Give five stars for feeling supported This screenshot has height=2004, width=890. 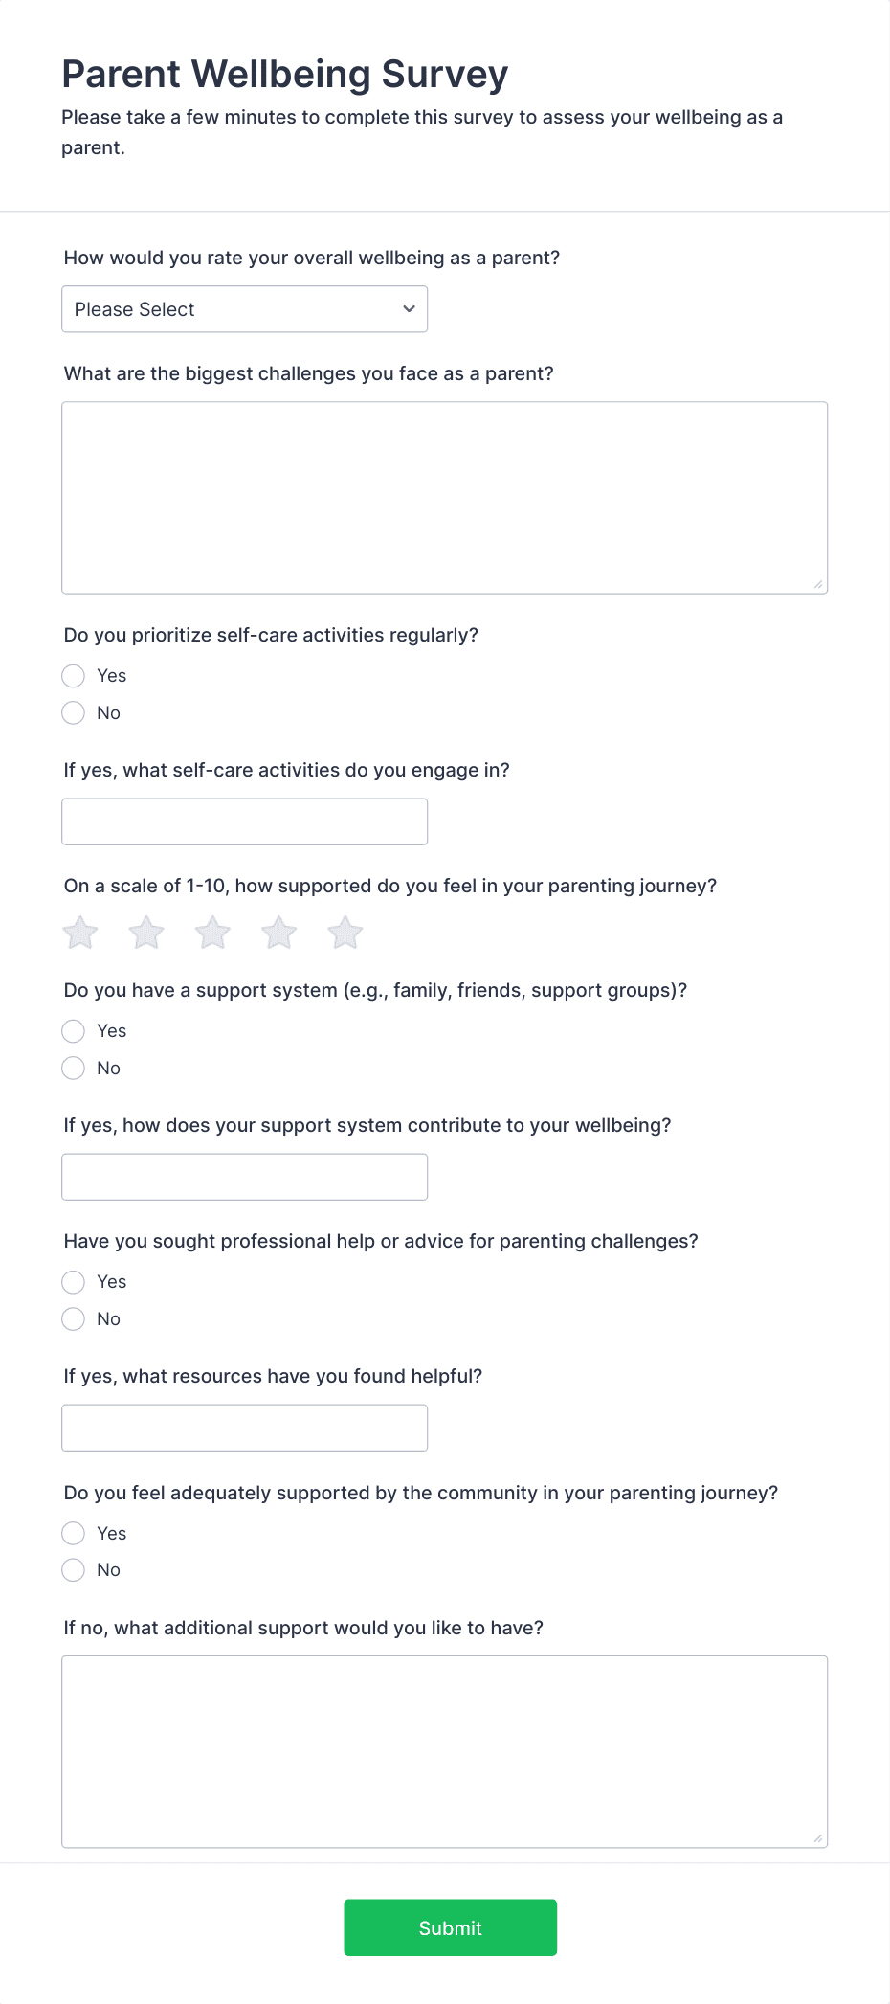coord(344,932)
